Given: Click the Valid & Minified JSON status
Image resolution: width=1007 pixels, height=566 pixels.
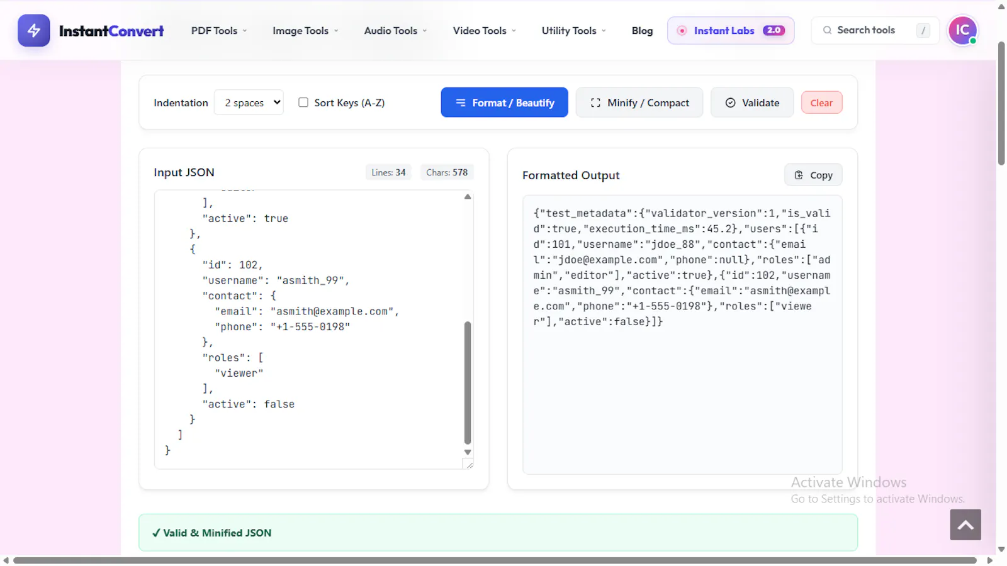Looking at the screenshot, I should coord(498,533).
